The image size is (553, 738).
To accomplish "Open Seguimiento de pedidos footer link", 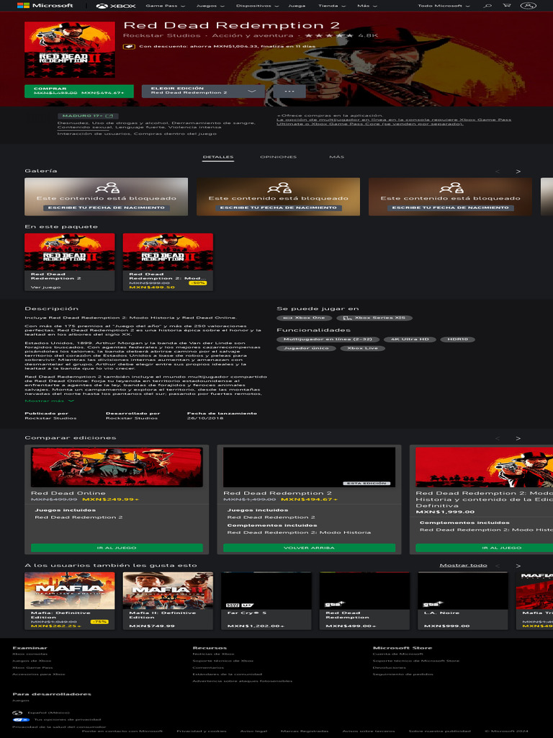I will click(x=403, y=675).
